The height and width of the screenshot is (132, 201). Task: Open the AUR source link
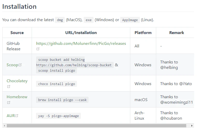coord(11,116)
